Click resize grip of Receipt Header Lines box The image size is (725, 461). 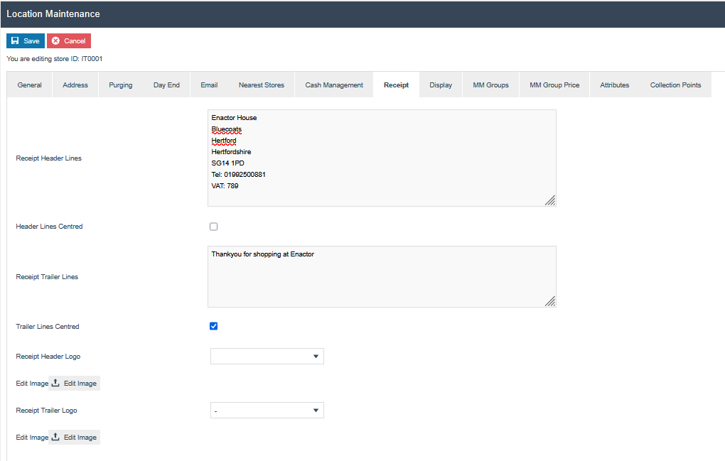549,200
